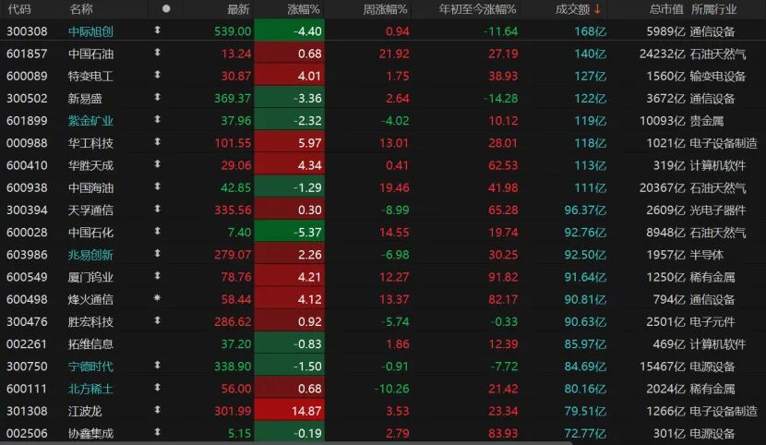Click the 名称 column header
Screen dimensions: 766x445
click(x=81, y=9)
